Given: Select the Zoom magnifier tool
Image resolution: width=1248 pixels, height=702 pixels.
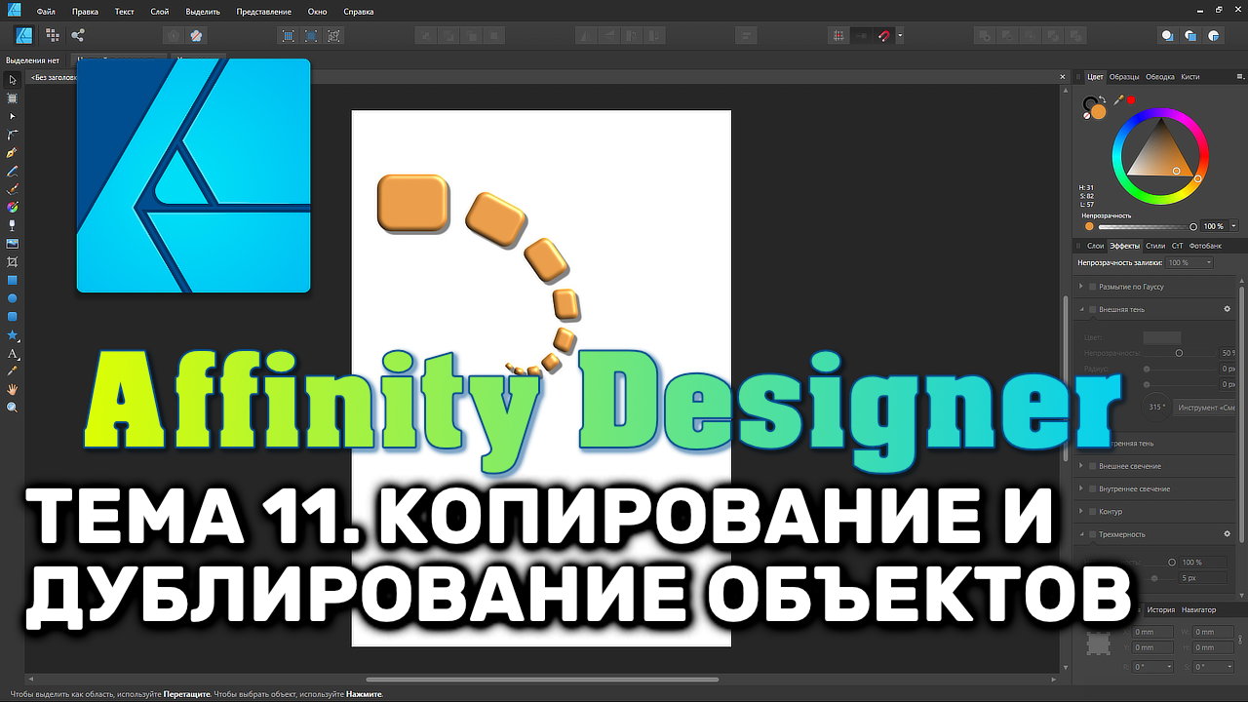Looking at the screenshot, I should pos(13,407).
